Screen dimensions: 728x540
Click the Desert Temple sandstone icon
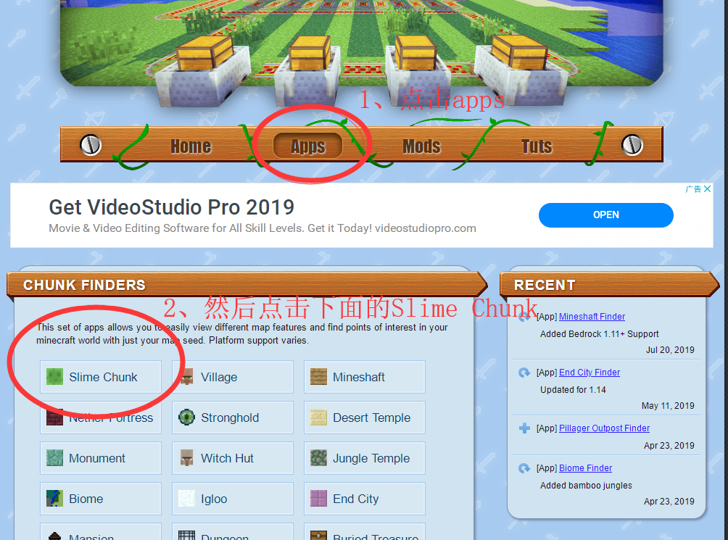point(319,418)
